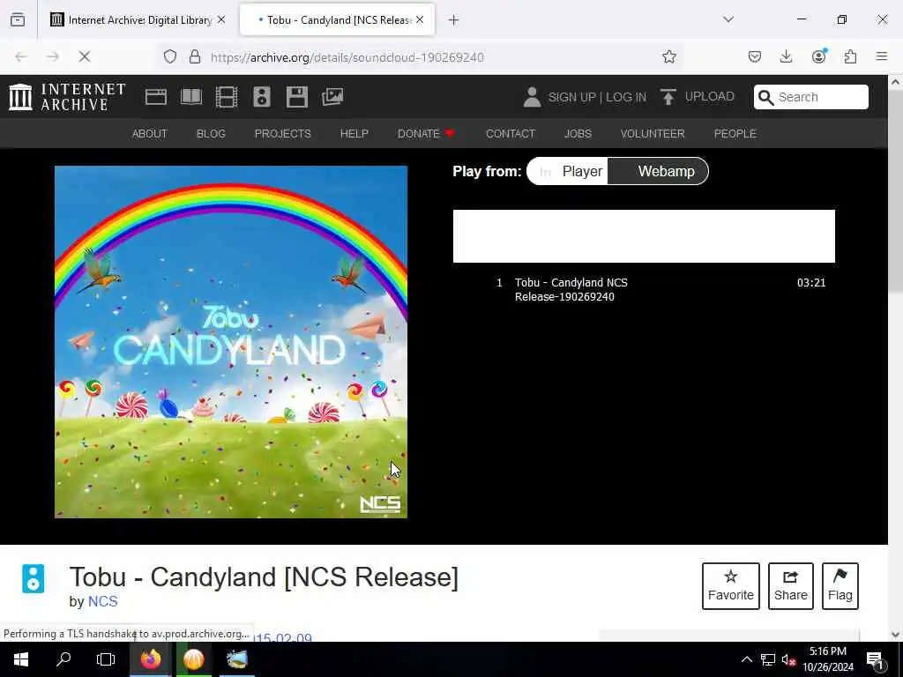Open Windows notification center
The image size is (903, 677).
click(x=876, y=660)
